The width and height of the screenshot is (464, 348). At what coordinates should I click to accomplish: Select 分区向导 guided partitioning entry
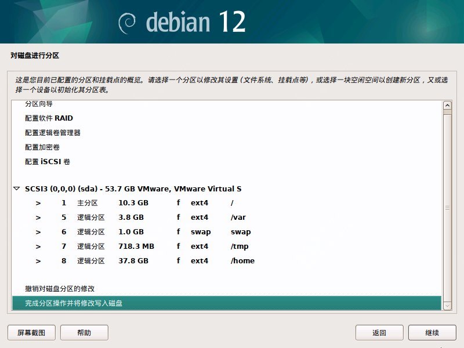[x=39, y=104]
